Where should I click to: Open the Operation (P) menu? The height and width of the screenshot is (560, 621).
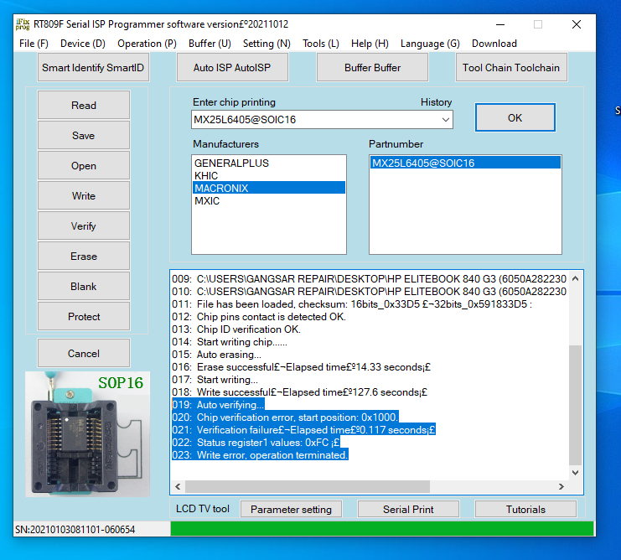(x=147, y=44)
